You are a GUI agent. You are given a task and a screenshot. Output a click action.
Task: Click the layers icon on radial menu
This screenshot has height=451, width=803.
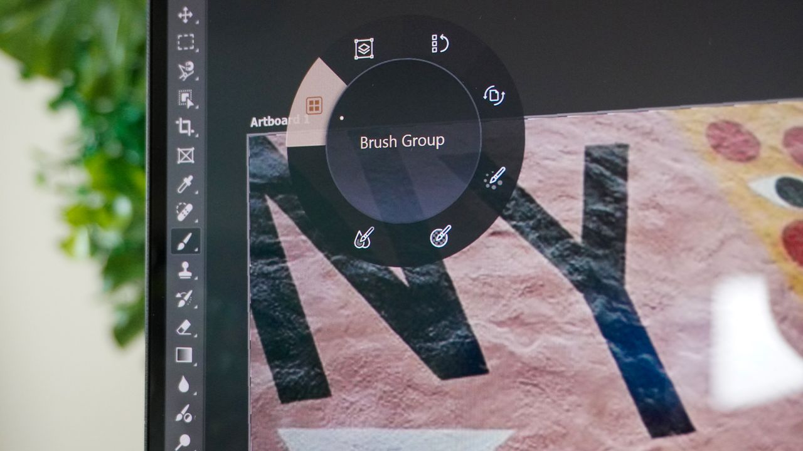364,49
